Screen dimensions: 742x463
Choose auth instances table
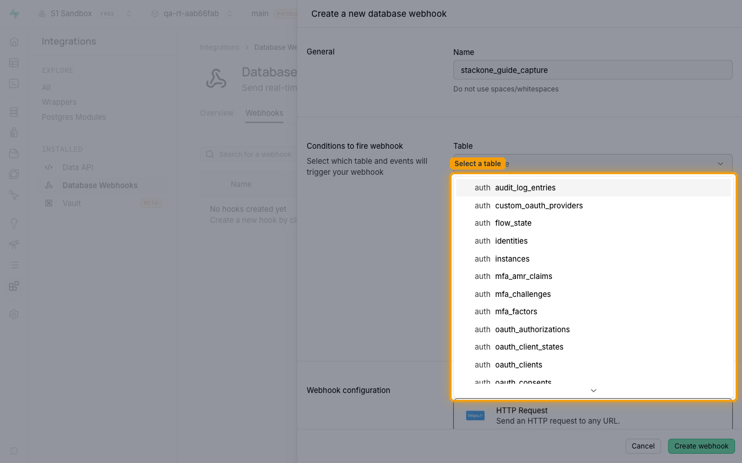point(594,259)
